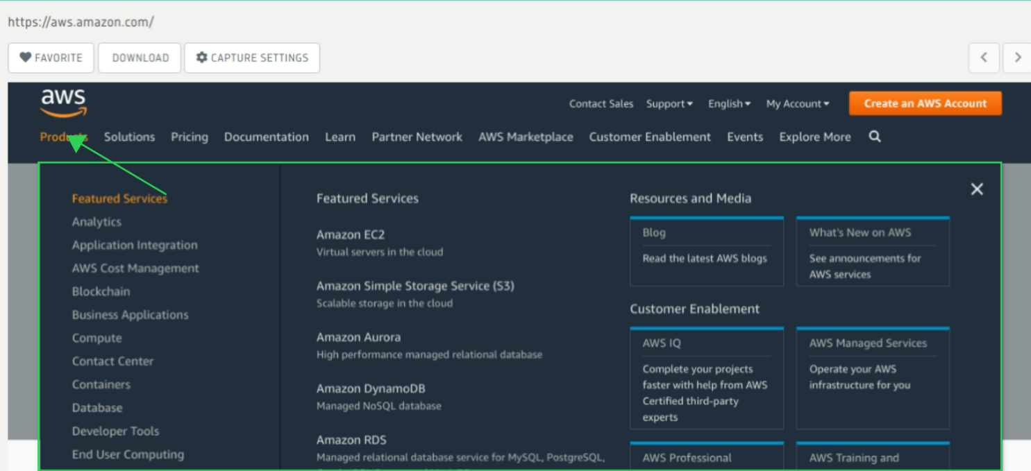This screenshot has height=471, width=1031.
Task: Open Amazon EC2 service link
Action: pyautogui.click(x=351, y=234)
